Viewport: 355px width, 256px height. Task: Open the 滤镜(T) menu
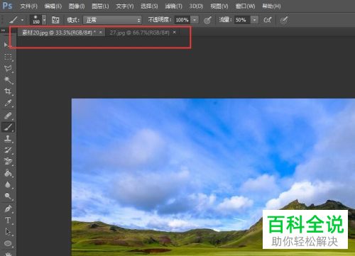coord(173,6)
